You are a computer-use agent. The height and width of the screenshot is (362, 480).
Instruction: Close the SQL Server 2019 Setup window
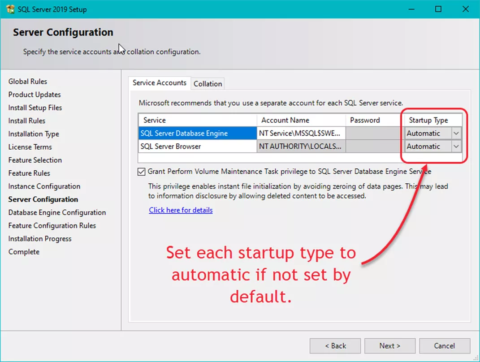pyautogui.click(x=466, y=9)
